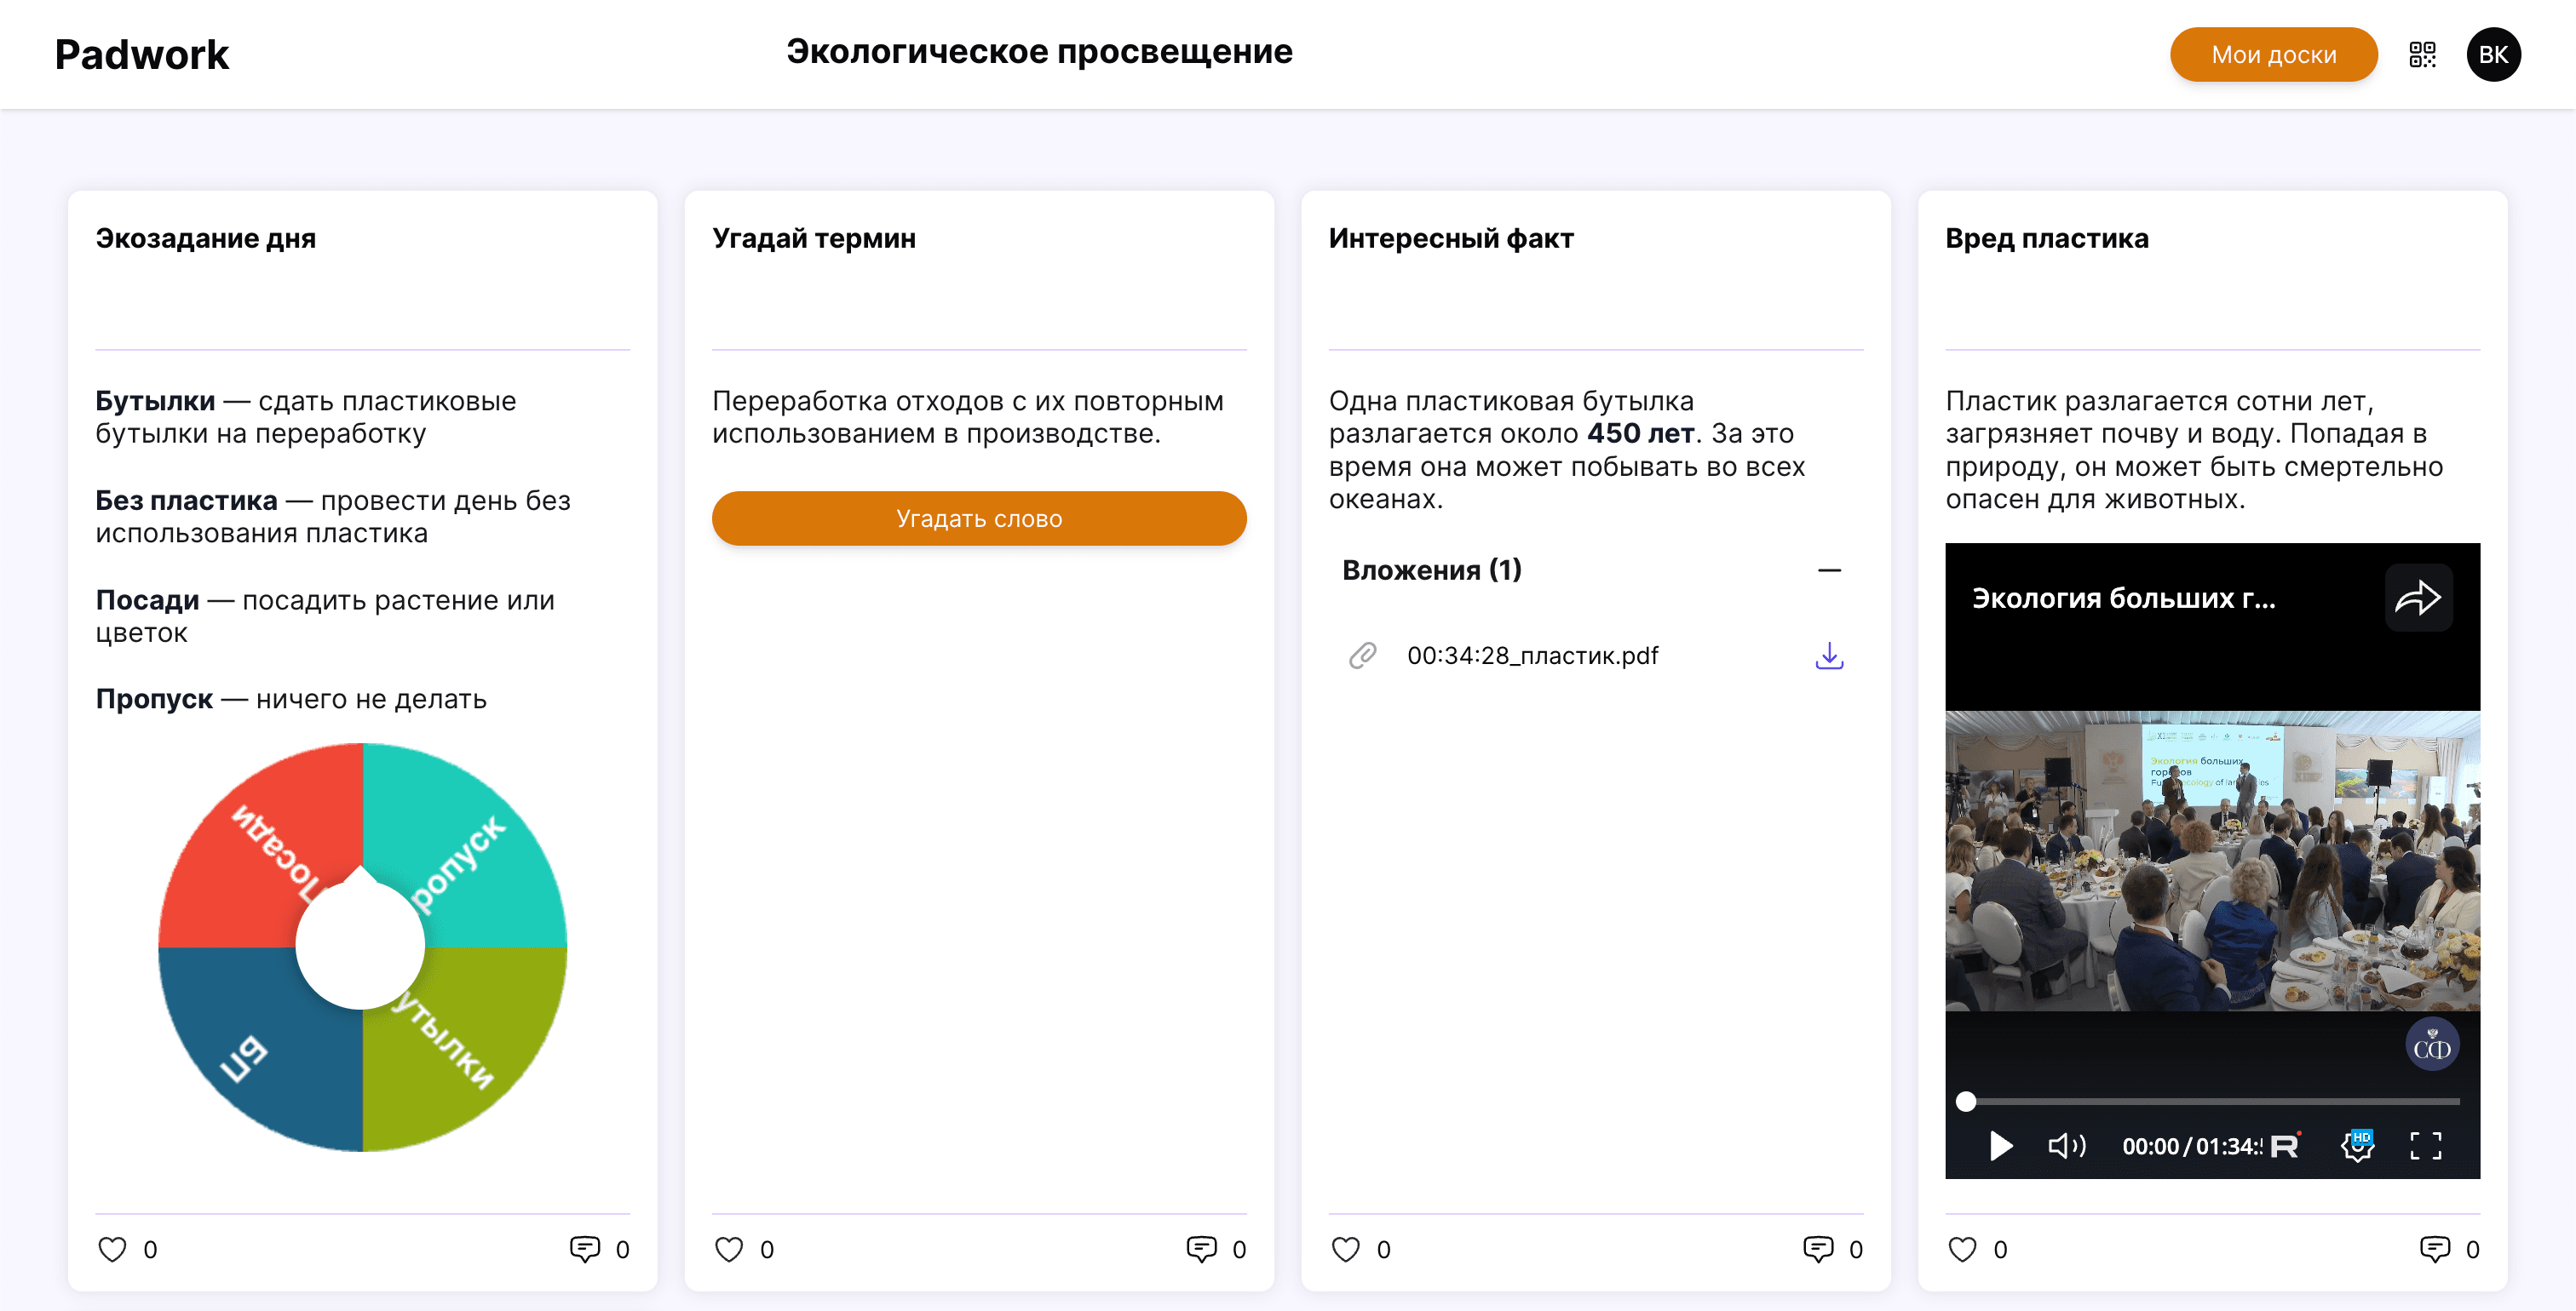Download the пластик.pdf attachment
2576x1311 pixels.
coord(1828,655)
